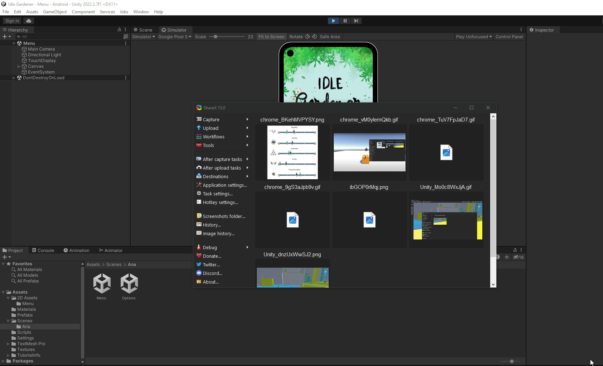Collapse the 2D Assets folder
Viewport: 603px width, 366px height.
pos(8,298)
